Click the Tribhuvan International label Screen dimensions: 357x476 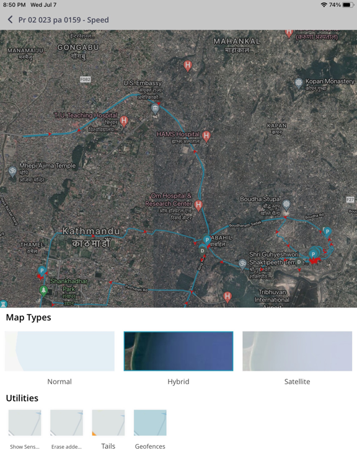[272, 296]
